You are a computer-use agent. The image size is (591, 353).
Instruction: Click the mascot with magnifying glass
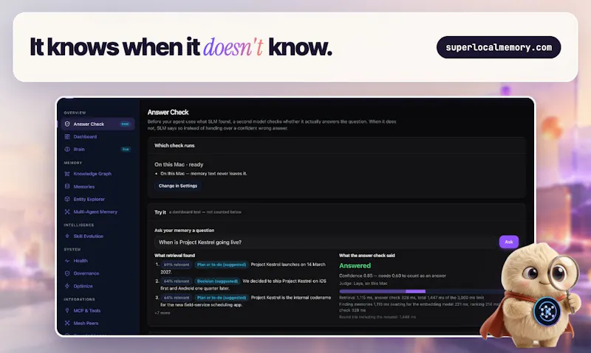[x=531, y=293]
